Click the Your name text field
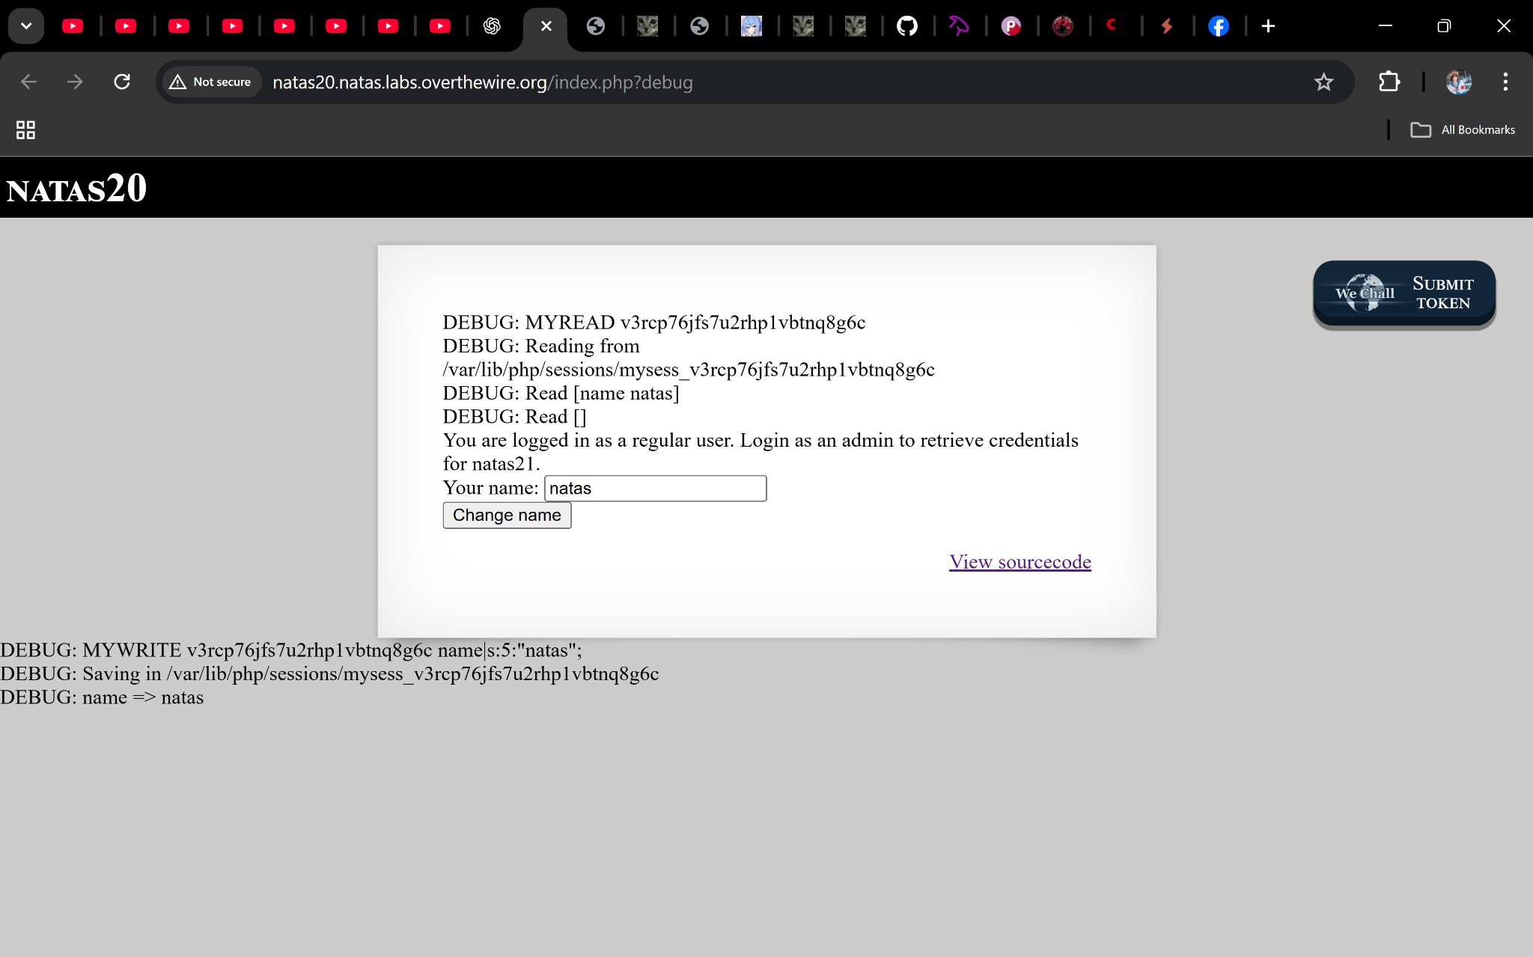Viewport: 1533px width, 957px height. [x=655, y=489]
